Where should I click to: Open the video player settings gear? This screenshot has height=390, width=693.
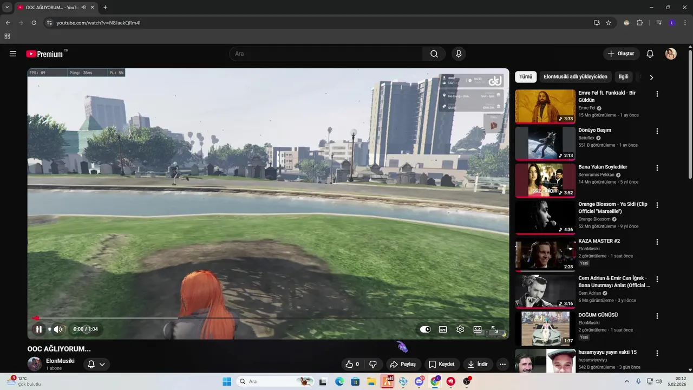coord(460,329)
